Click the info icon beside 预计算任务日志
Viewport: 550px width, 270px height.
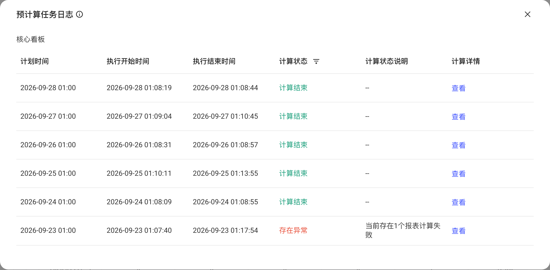coord(79,14)
